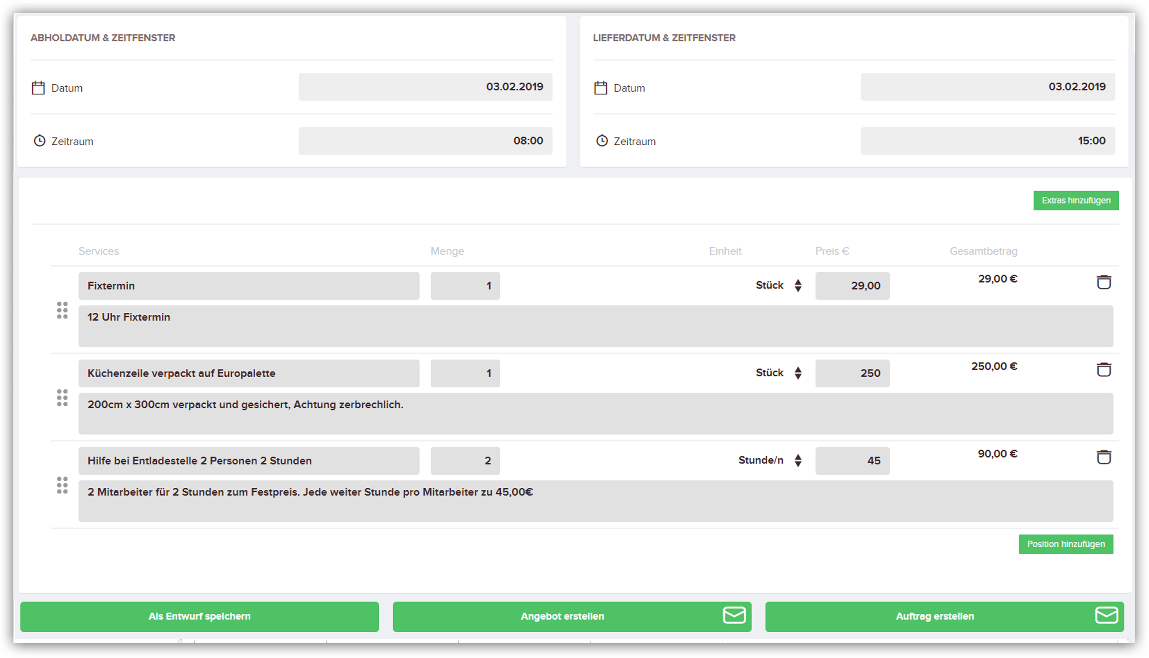The height and width of the screenshot is (658, 1149).
Task: Save order with Als Entwurf speichern
Action: [x=199, y=616]
